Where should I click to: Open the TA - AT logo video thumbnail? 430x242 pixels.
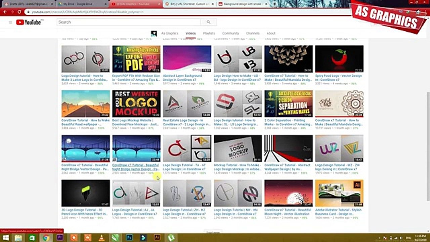pos(187,149)
